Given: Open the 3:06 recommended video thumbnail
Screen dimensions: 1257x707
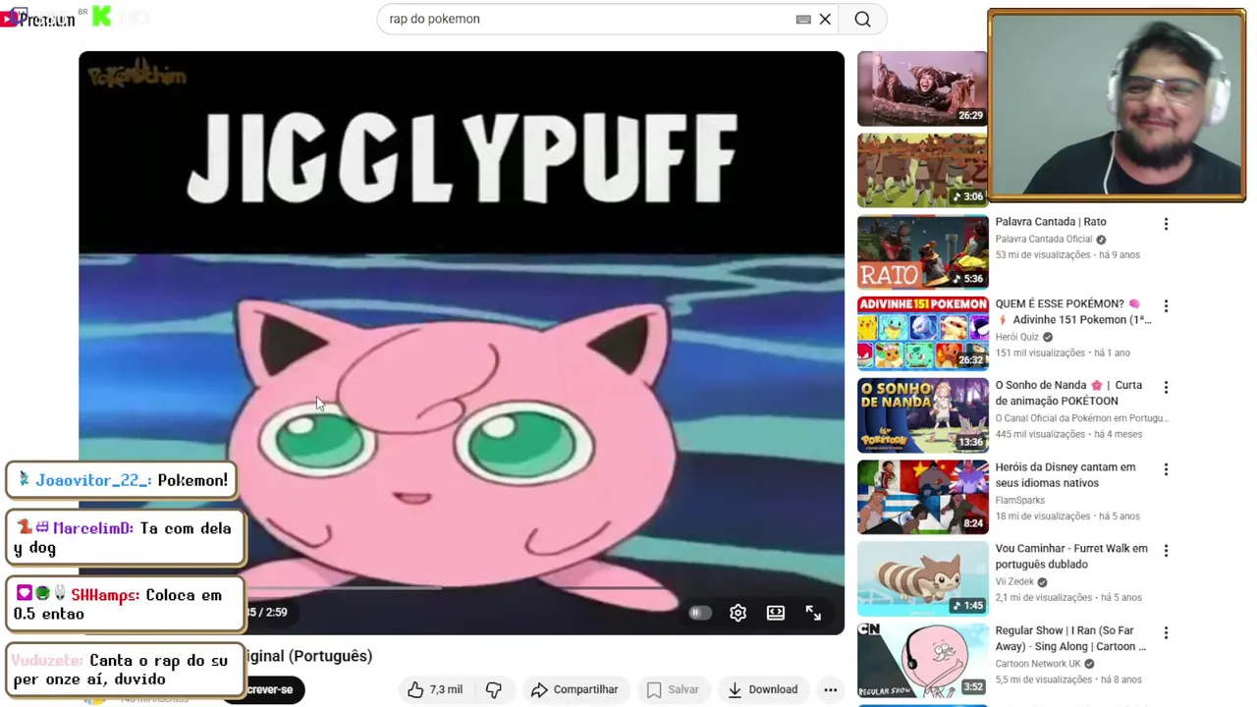Looking at the screenshot, I should pos(922,170).
